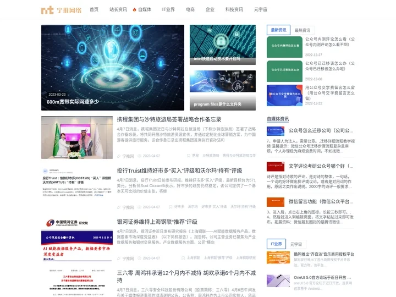Screen dimensions: 396x297
Task: Open headline 三六零 周鸿祎承诺12个月内不减持
Action: click(186, 277)
